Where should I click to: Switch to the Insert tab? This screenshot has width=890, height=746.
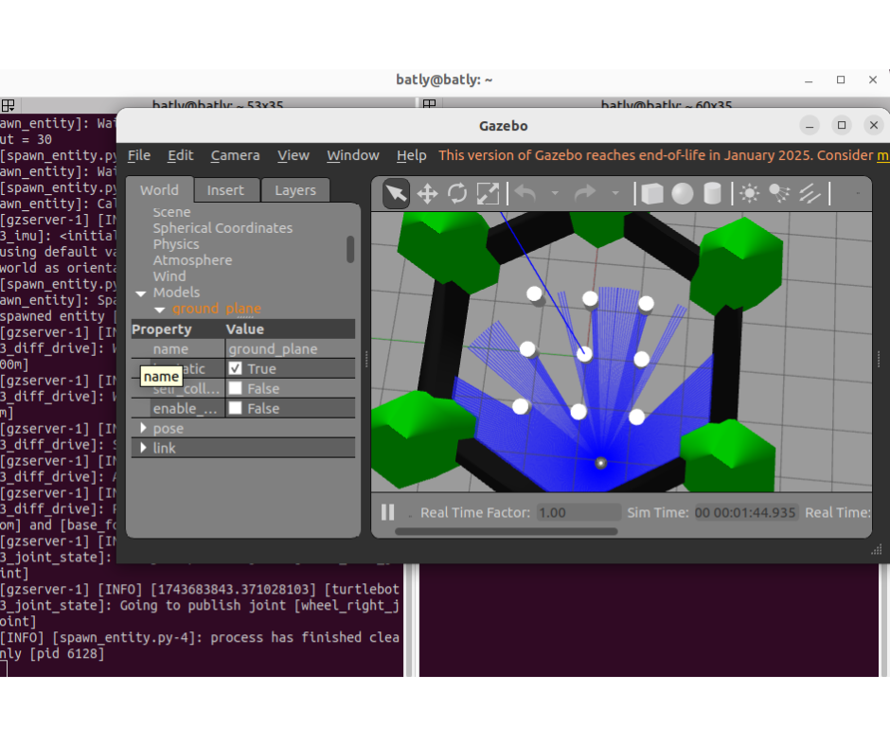click(225, 190)
